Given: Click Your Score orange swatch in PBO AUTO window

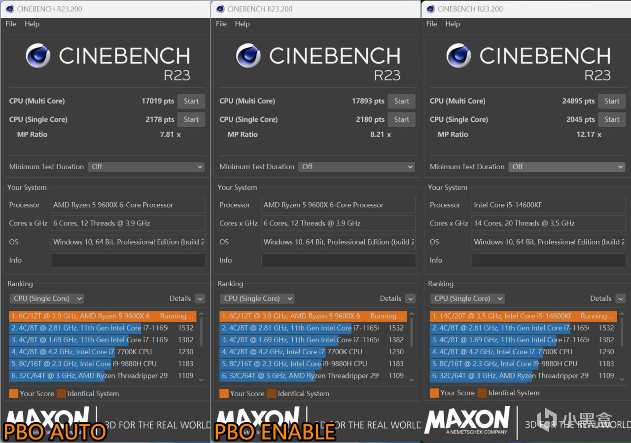Looking at the screenshot, I should pyautogui.click(x=13, y=394).
